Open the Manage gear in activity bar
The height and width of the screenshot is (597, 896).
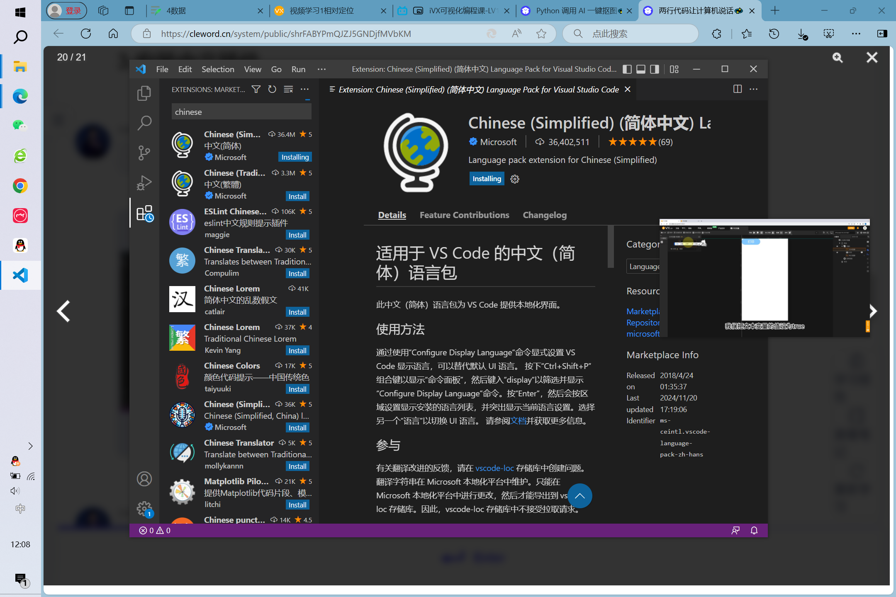coord(144,508)
